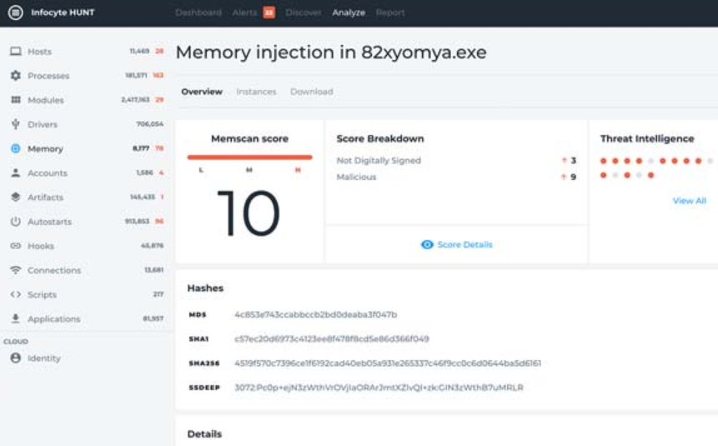Click the Applications download icon
This screenshot has height=446, width=718.
15,318
